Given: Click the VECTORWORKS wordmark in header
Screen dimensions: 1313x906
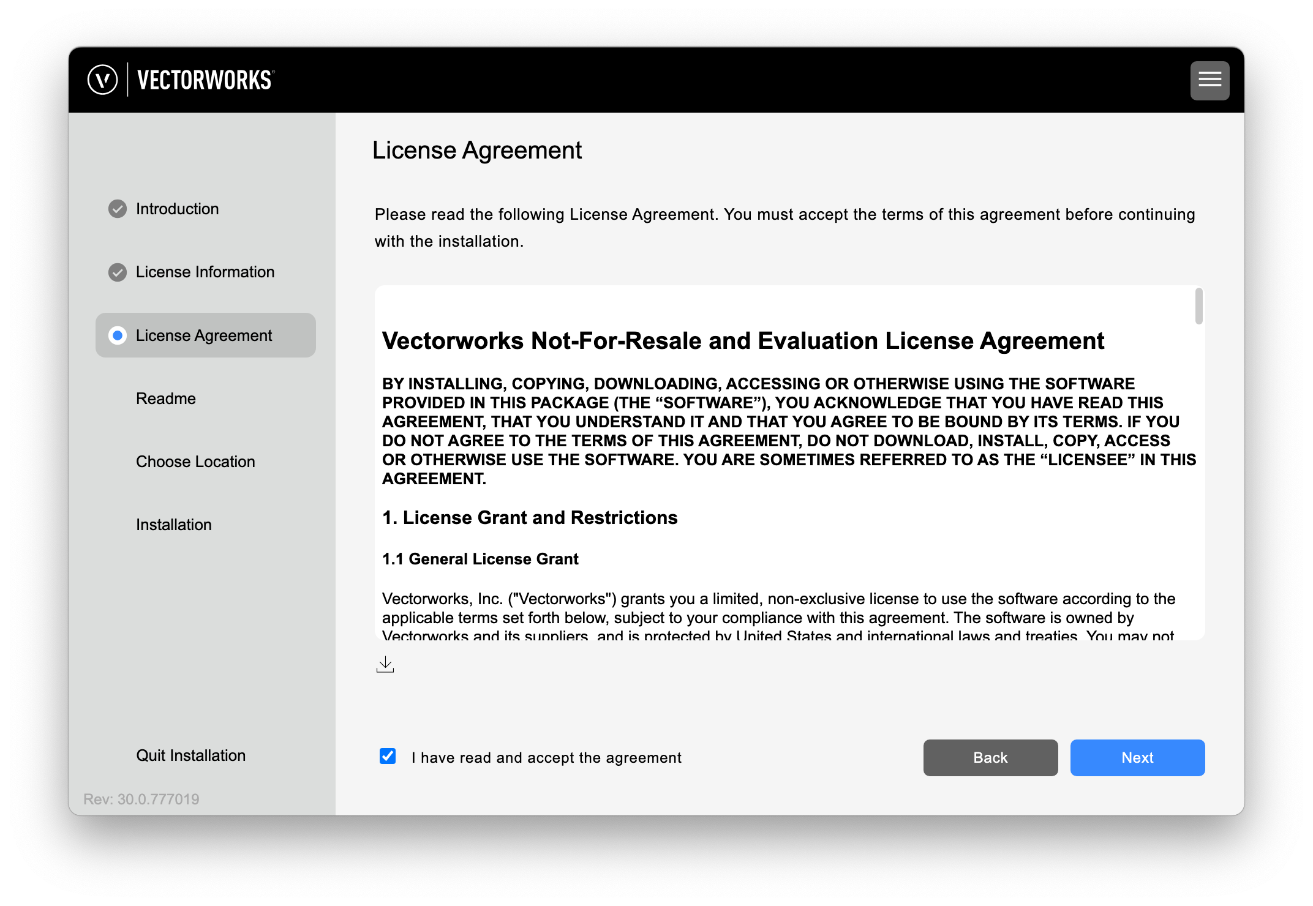Looking at the screenshot, I should (206, 80).
